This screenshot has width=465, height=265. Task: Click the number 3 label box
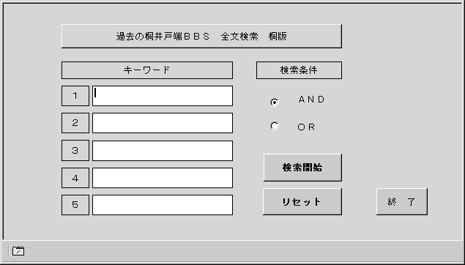75,151
